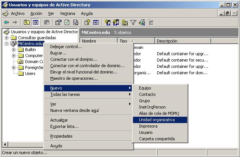Click the Back arrow toolbar icon

click(6, 22)
